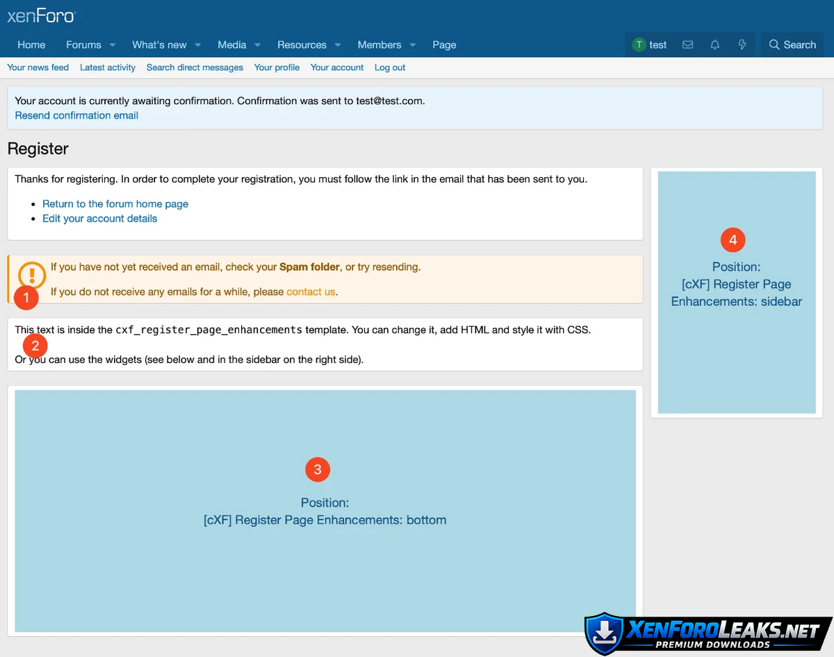
Task: Click the green test user avatar
Action: coord(639,44)
